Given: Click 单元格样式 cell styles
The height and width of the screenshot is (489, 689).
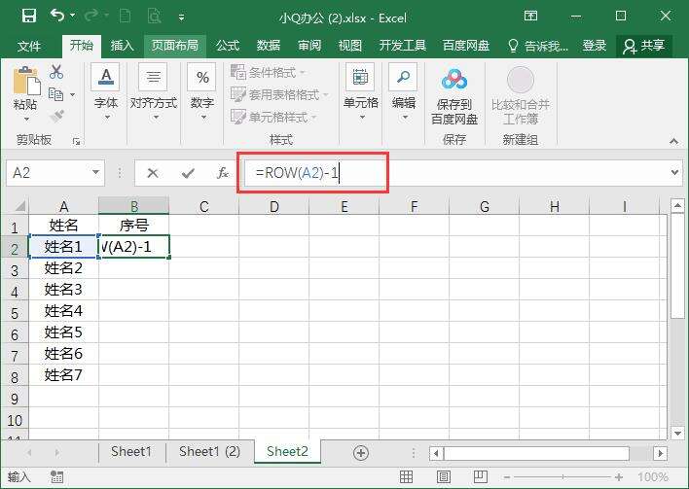Looking at the screenshot, I should (273, 117).
